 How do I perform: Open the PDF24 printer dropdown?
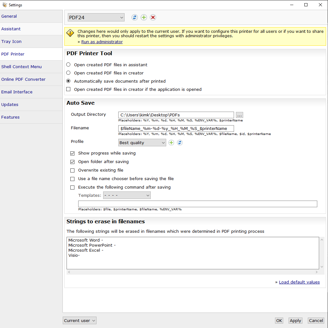[x=96, y=18]
